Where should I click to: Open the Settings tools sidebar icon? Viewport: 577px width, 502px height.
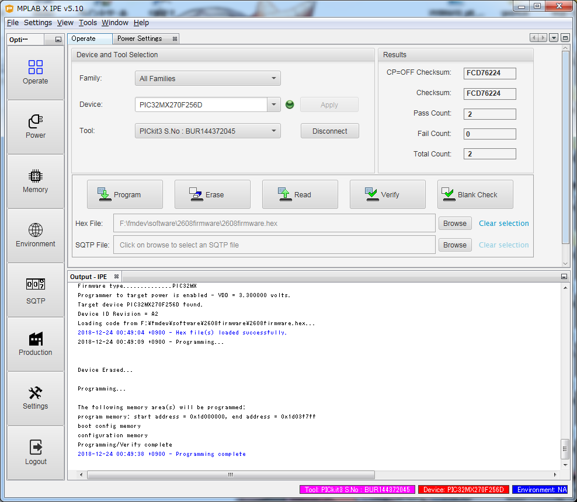(x=36, y=398)
